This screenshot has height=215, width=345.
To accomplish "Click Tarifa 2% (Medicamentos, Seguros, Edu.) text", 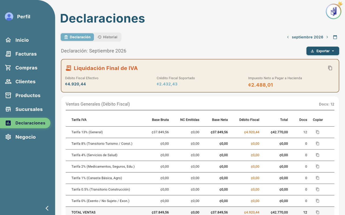I will [103, 167].
